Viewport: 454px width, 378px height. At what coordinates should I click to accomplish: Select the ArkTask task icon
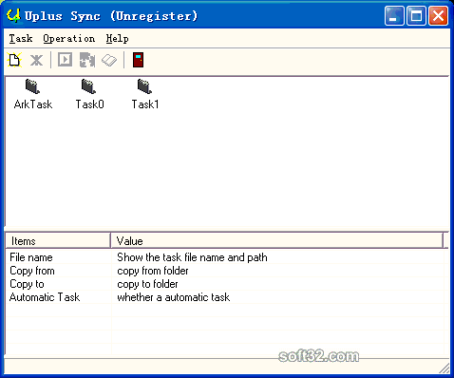pyautogui.click(x=33, y=94)
